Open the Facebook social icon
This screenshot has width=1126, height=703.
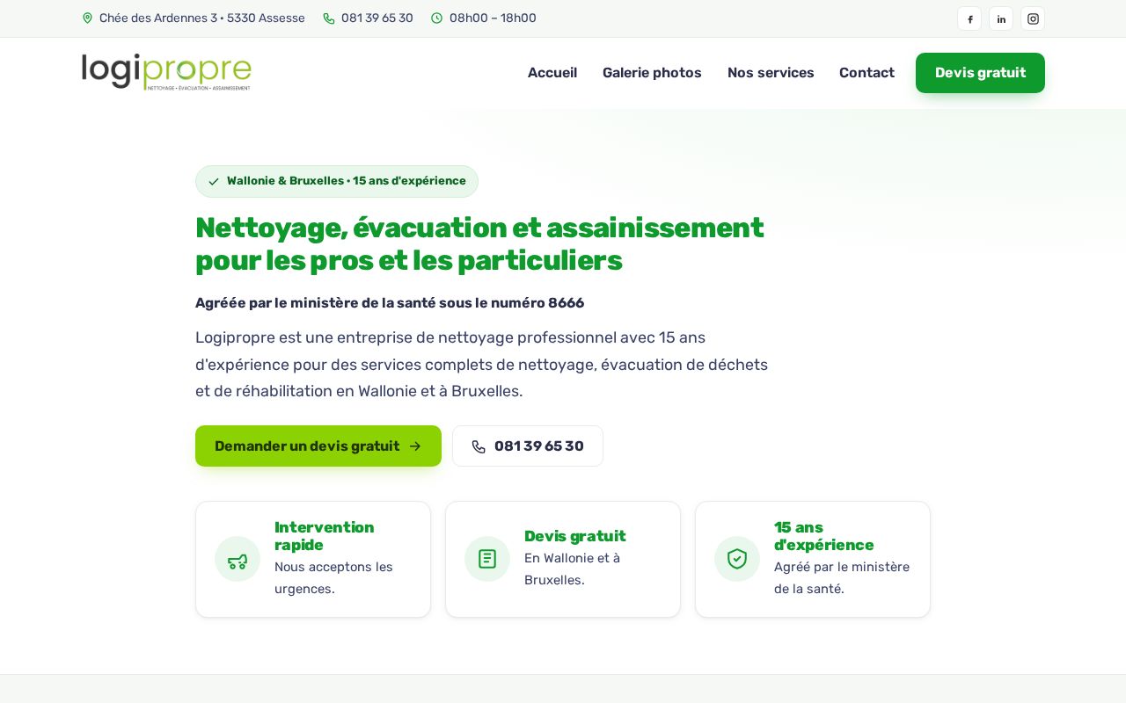click(969, 18)
